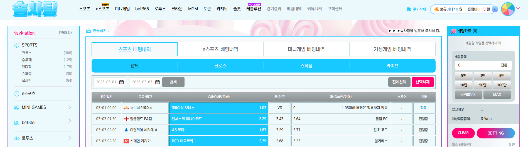Click the England flag for 잉글랜드 FA컵
528x147 pixels.
(126, 119)
